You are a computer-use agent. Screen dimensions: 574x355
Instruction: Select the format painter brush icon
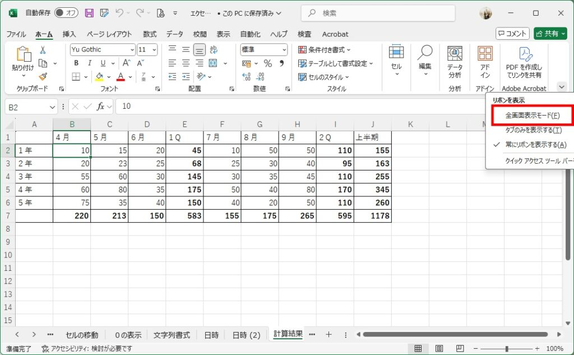pyautogui.click(x=43, y=77)
